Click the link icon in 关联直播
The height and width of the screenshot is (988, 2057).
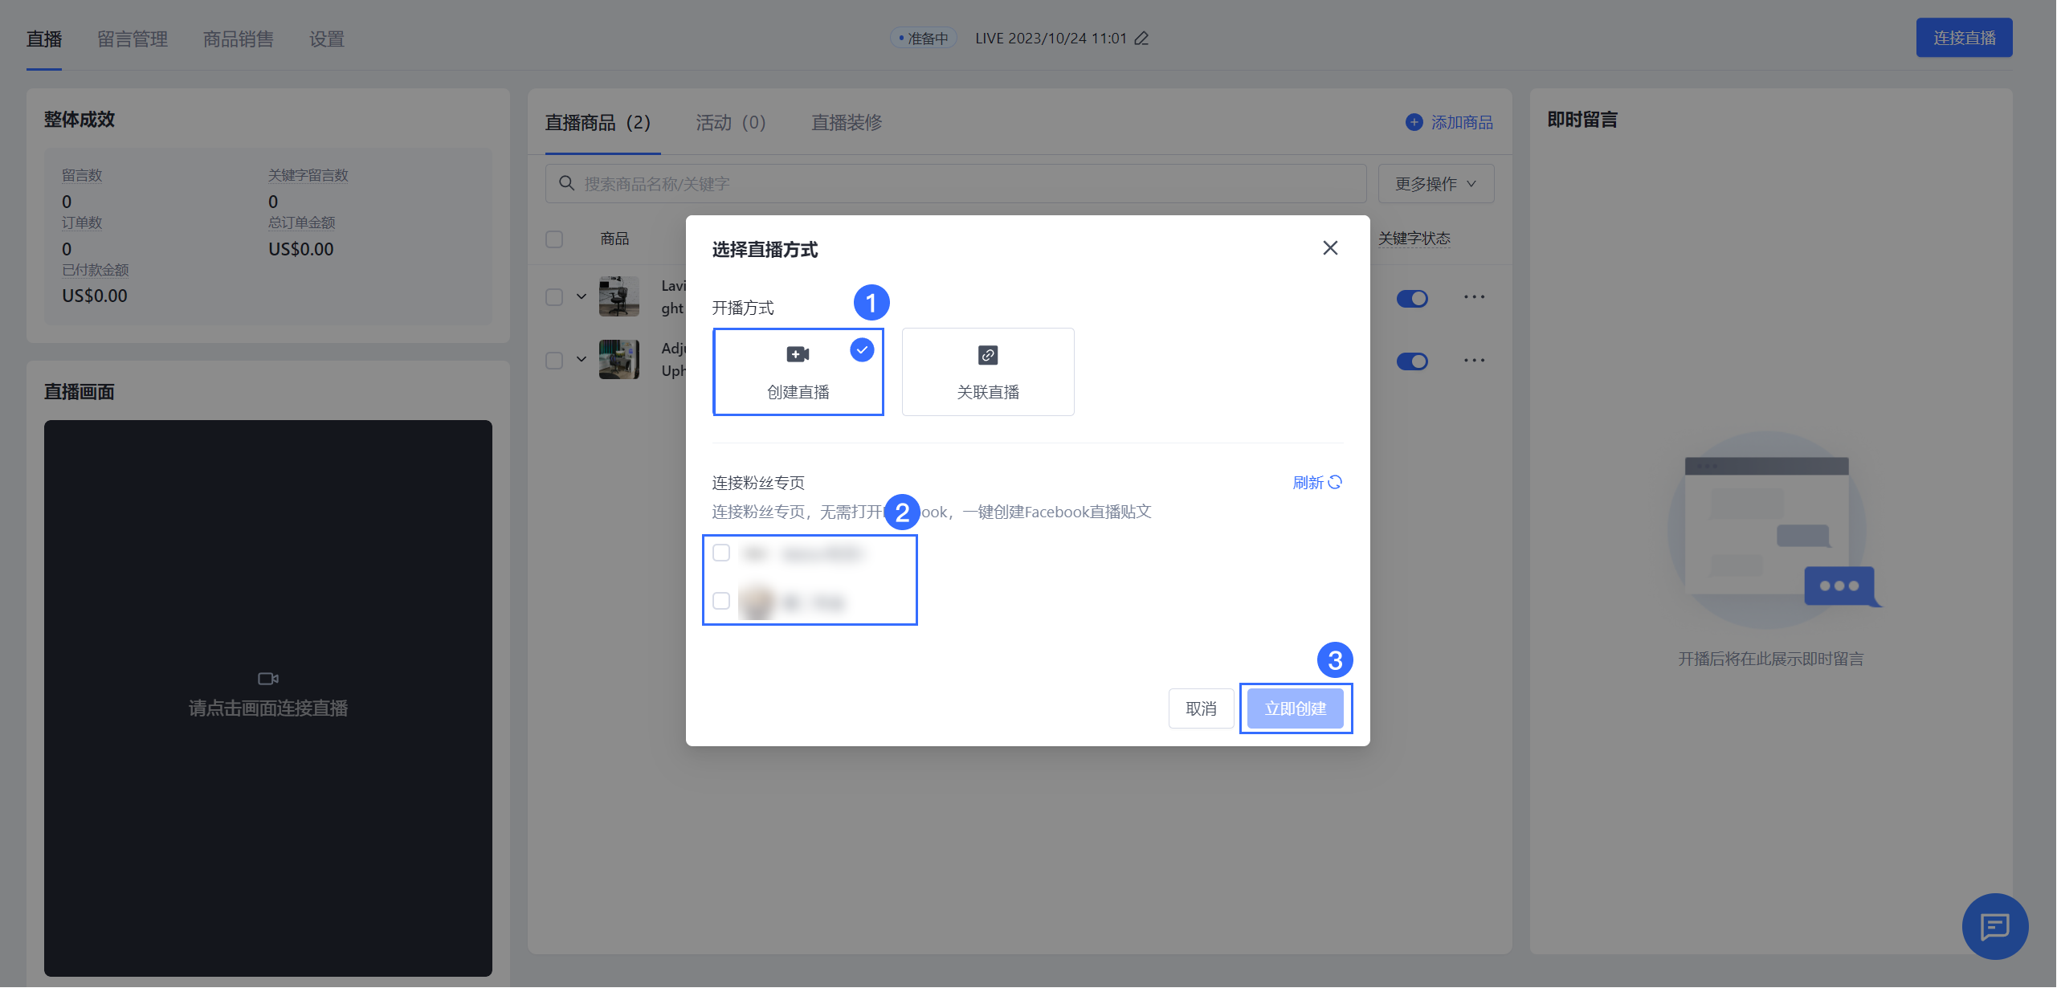tap(988, 354)
